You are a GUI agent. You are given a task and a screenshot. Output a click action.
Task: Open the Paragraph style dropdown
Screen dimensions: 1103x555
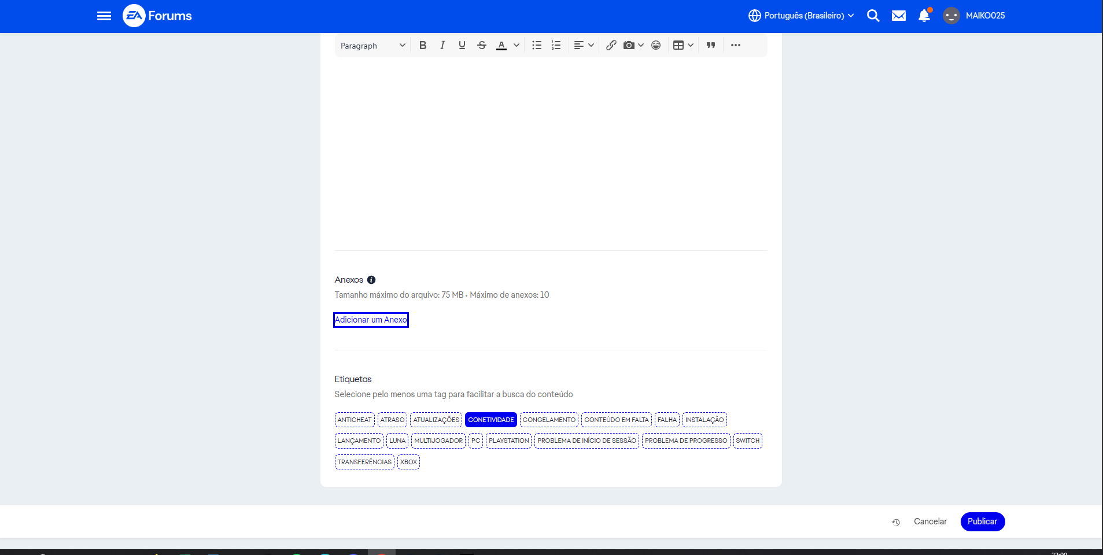click(372, 46)
